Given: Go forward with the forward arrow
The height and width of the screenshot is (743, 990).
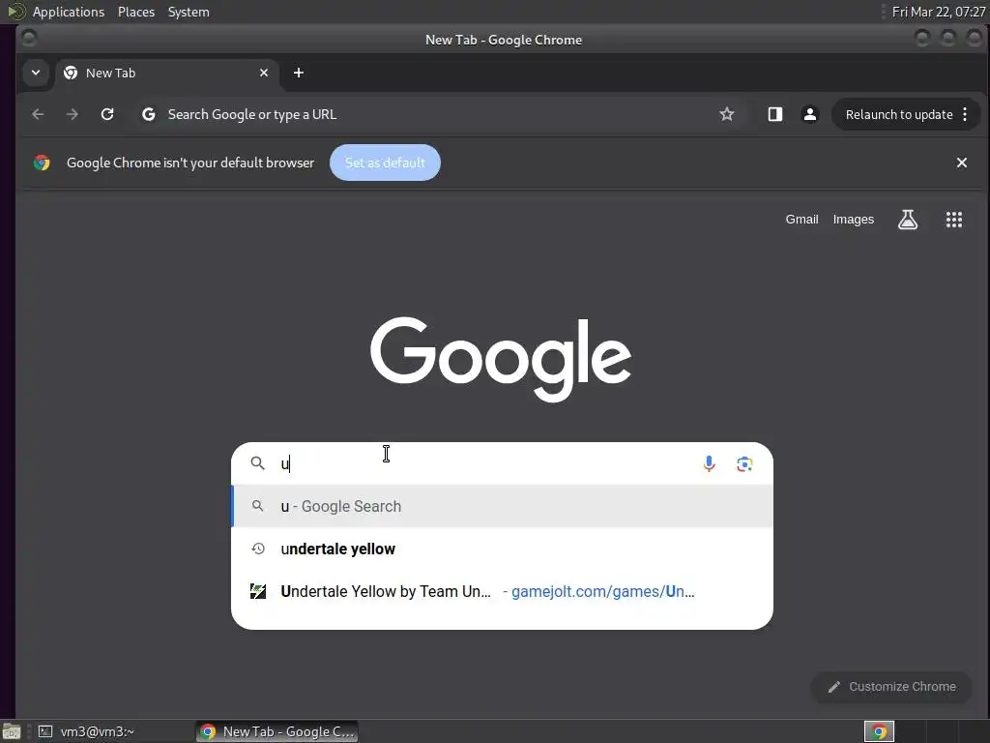Looking at the screenshot, I should pos(73,114).
